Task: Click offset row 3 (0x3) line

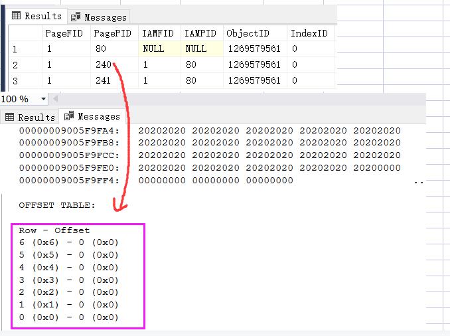Action: (68, 280)
